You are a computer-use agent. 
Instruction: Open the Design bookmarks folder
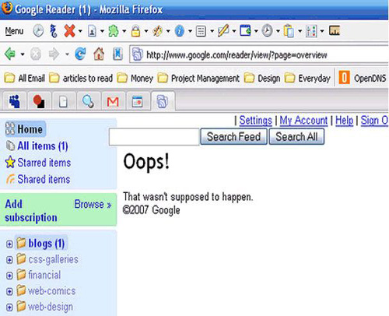point(262,78)
